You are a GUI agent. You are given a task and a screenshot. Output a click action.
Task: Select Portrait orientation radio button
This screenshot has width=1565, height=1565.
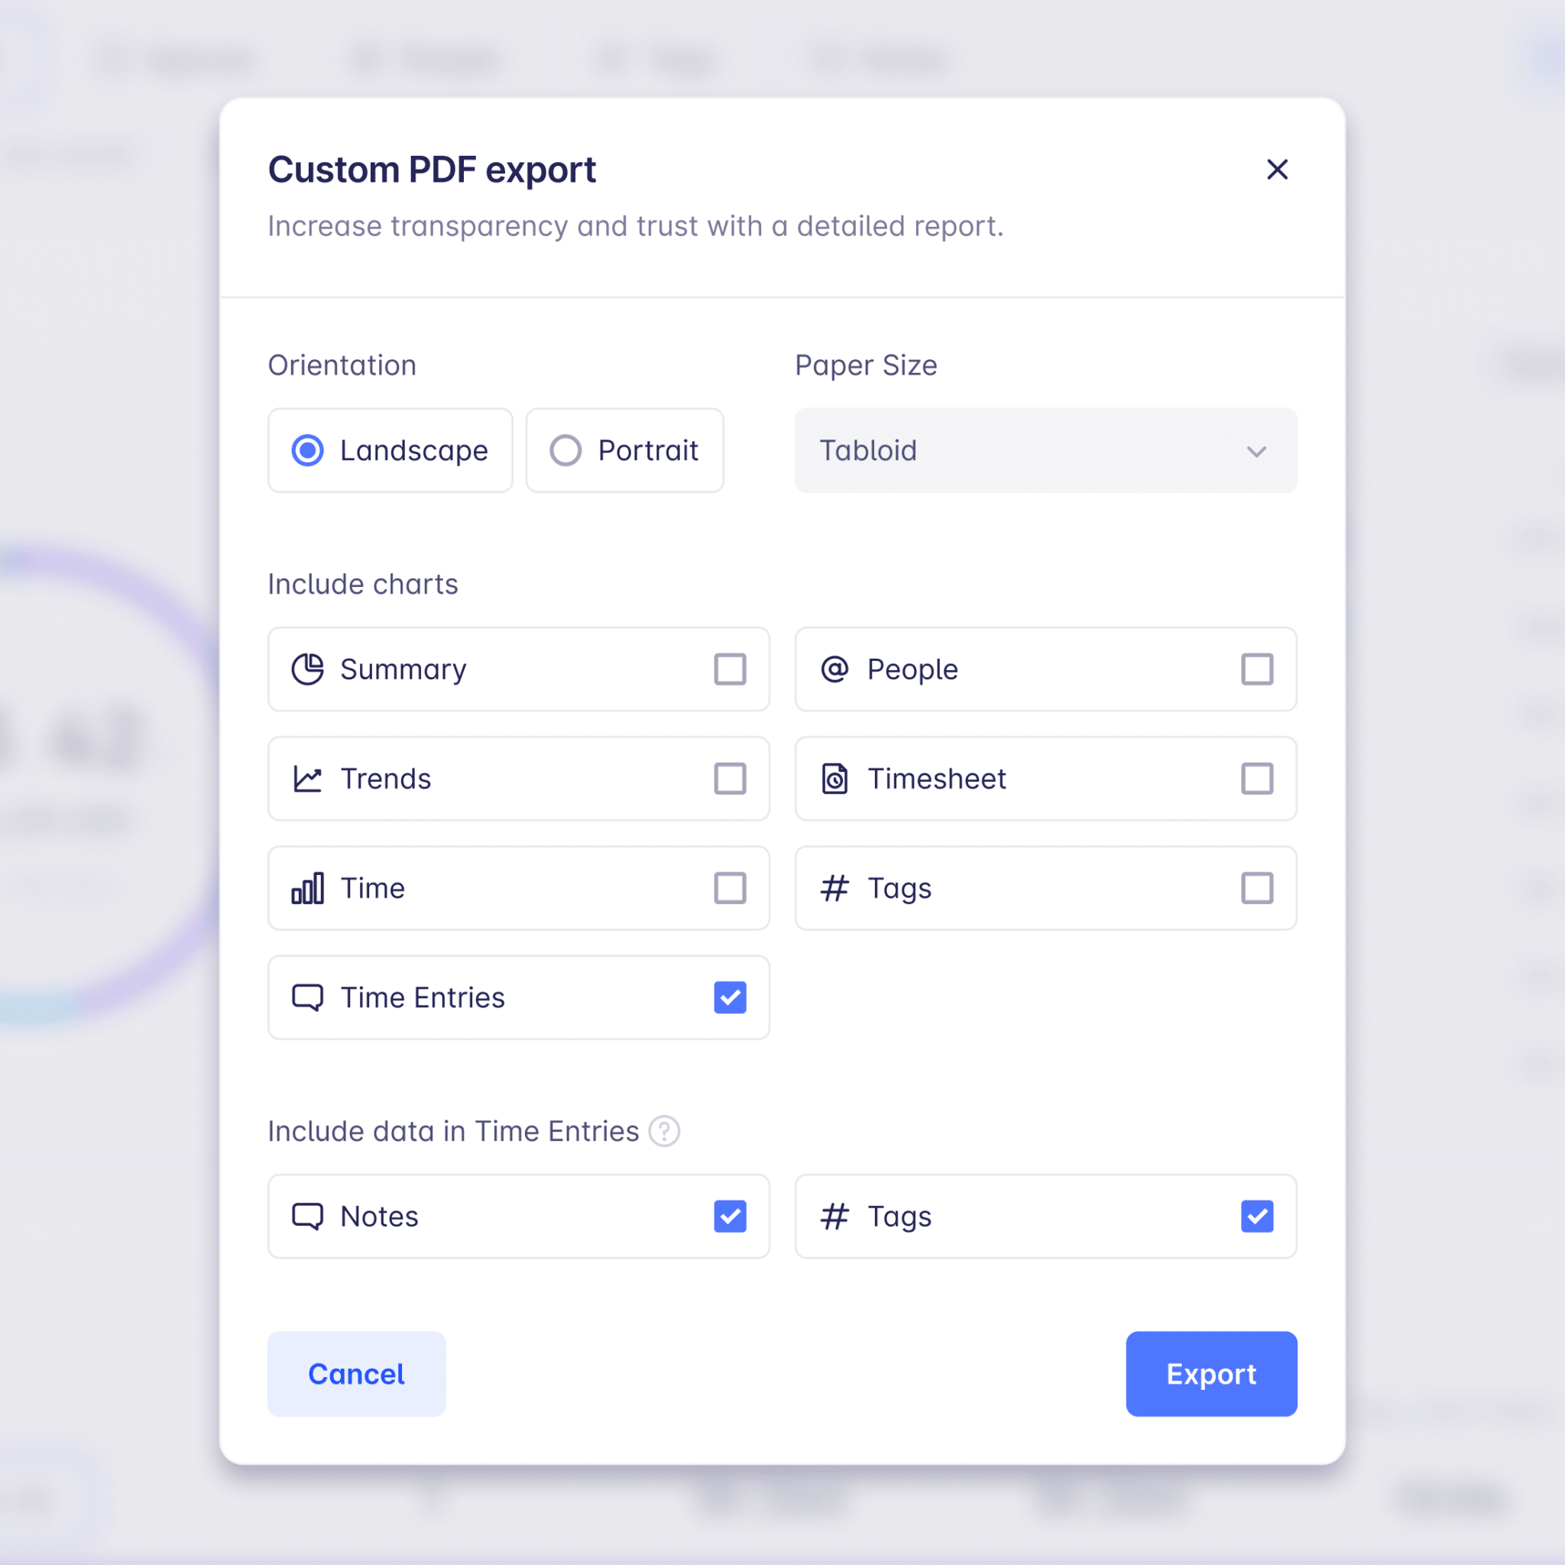pyautogui.click(x=565, y=450)
